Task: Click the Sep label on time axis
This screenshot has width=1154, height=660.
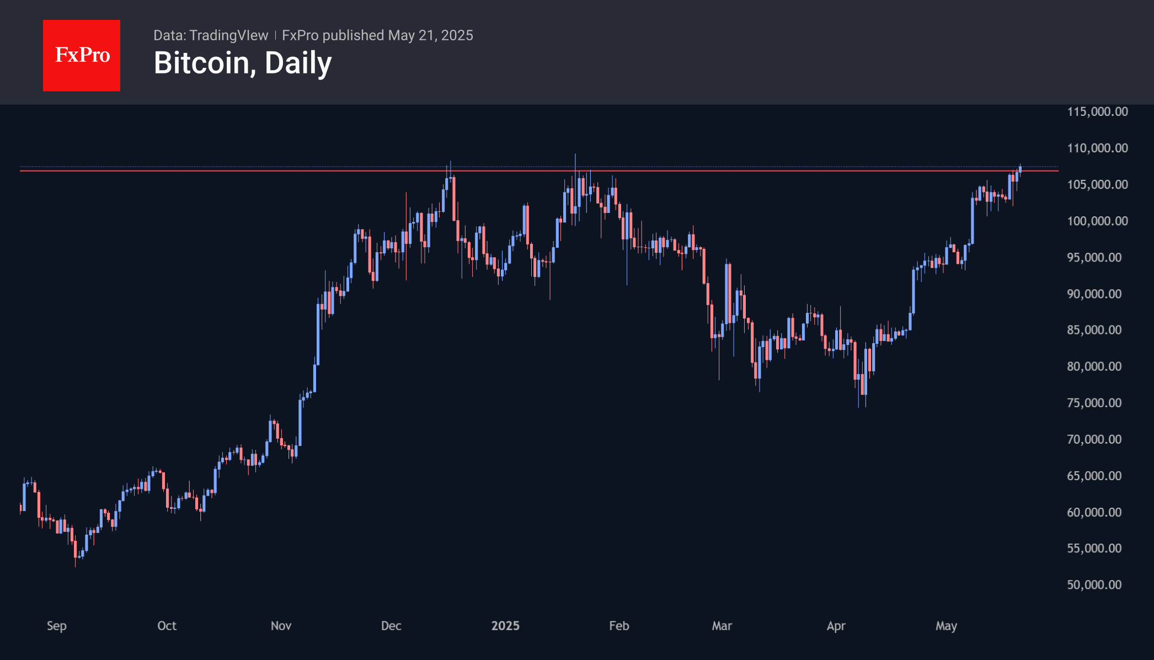Action: point(57,626)
